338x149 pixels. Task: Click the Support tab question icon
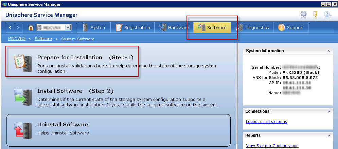pyautogui.click(x=281, y=27)
